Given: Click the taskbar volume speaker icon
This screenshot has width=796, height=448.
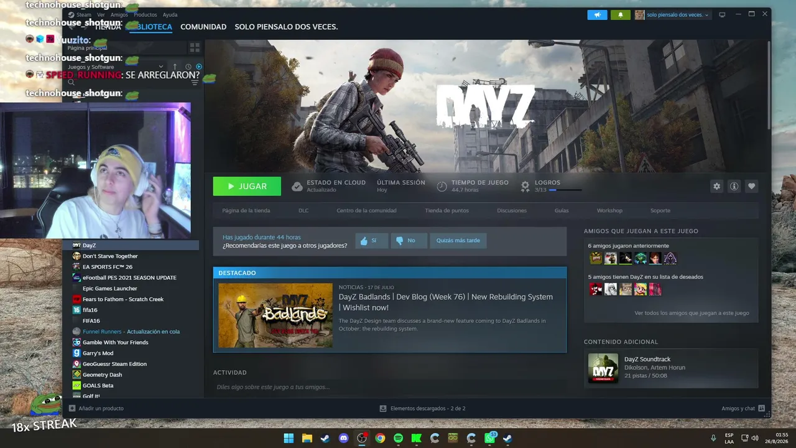Looking at the screenshot, I should tap(755, 438).
